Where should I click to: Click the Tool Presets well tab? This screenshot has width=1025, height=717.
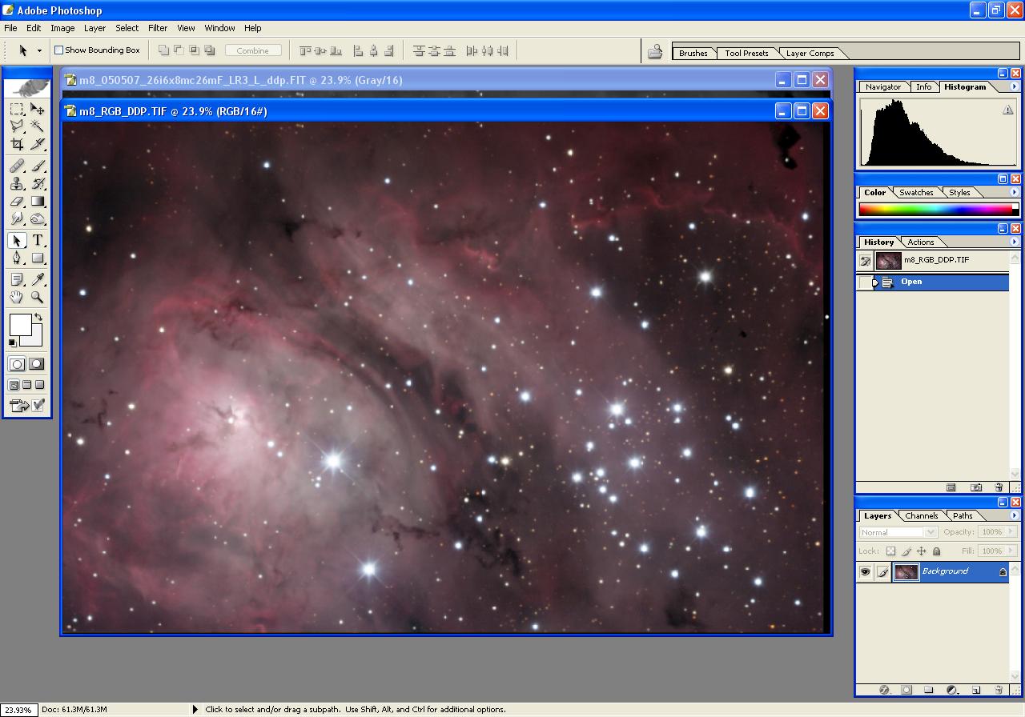point(746,54)
